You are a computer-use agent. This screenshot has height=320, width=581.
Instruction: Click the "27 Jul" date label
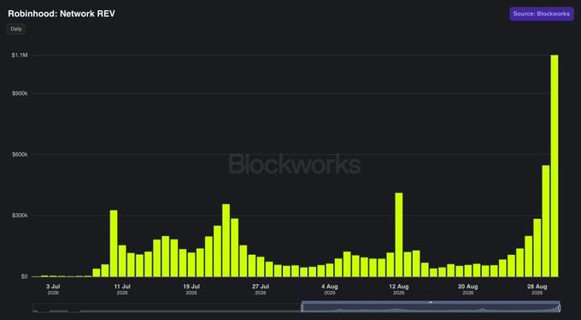261,287
